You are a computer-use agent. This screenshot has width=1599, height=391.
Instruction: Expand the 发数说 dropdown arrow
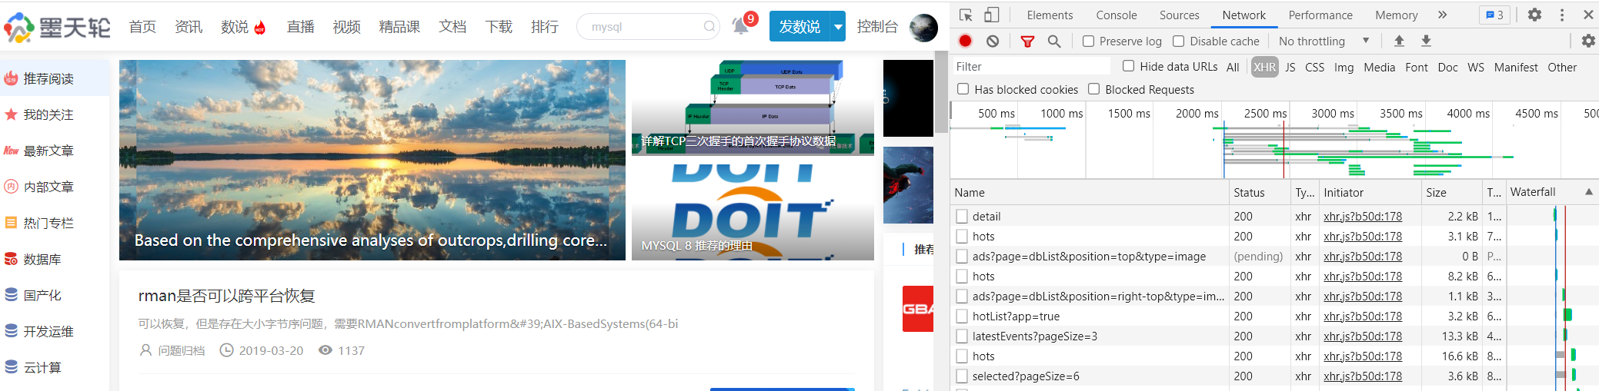coord(838,27)
